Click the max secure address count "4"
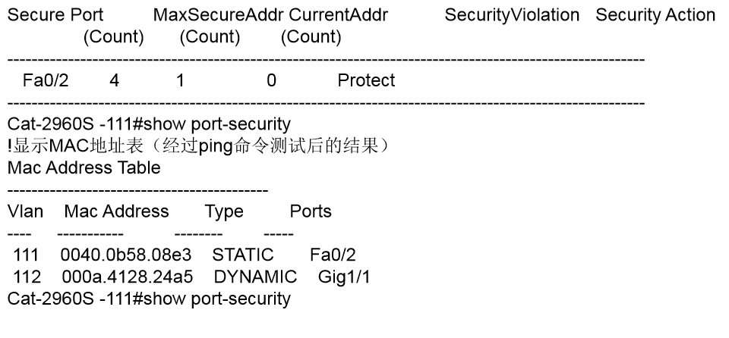The width and height of the screenshot is (729, 338). [x=114, y=80]
